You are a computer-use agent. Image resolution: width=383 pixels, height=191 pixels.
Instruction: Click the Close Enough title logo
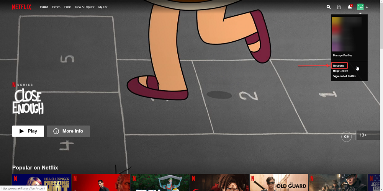(28, 102)
